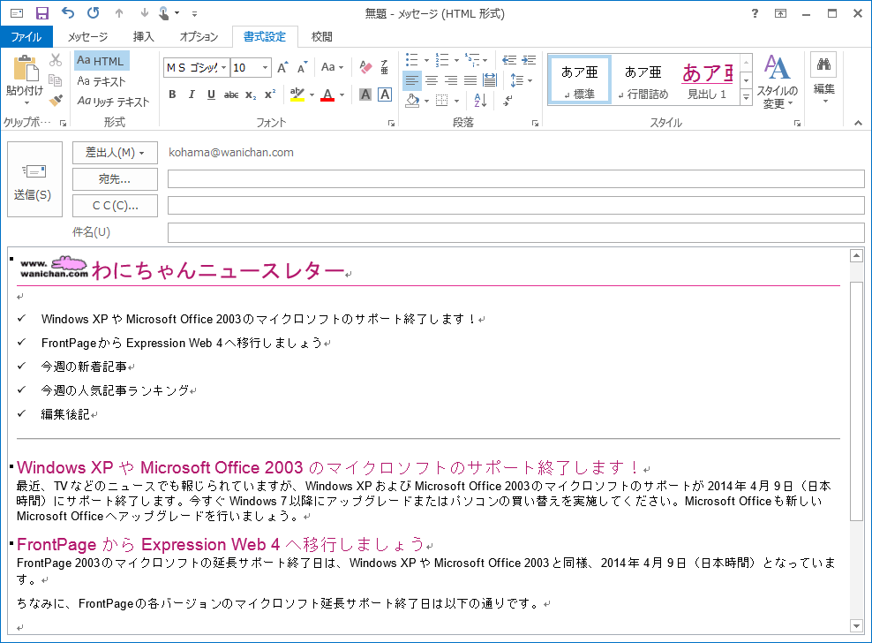The width and height of the screenshot is (872, 643).
Task: Toggle Italic formatting
Action: (192, 95)
